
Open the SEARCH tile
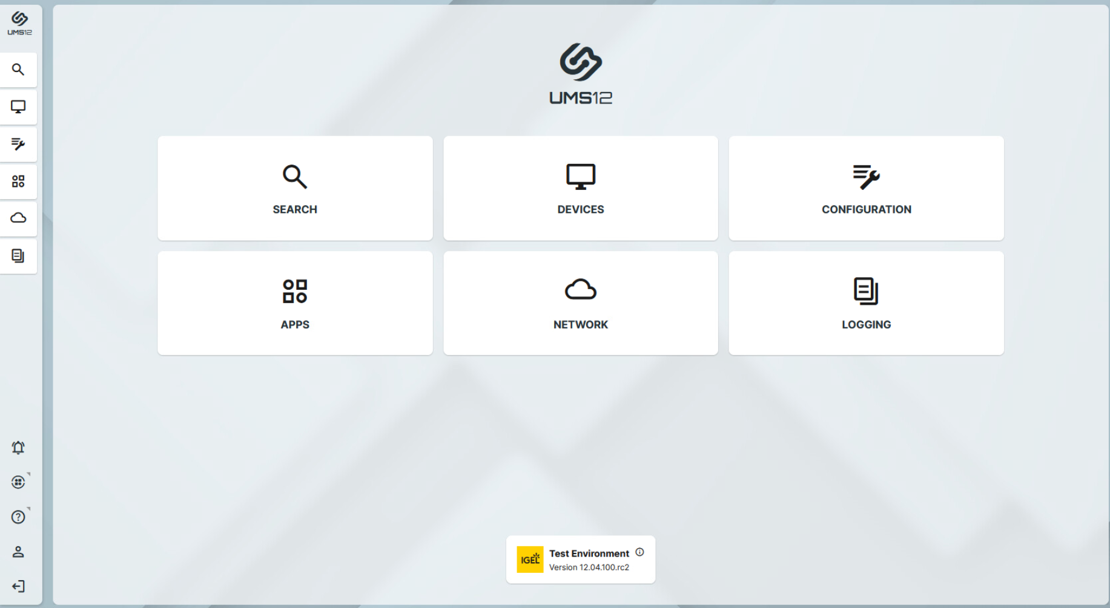click(x=295, y=188)
